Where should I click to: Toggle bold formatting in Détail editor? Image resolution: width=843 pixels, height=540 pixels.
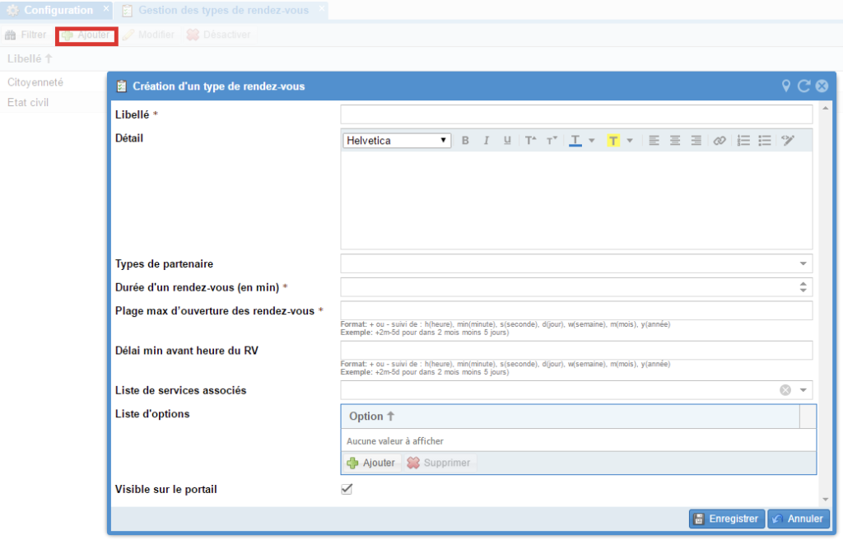pyautogui.click(x=465, y=141)
